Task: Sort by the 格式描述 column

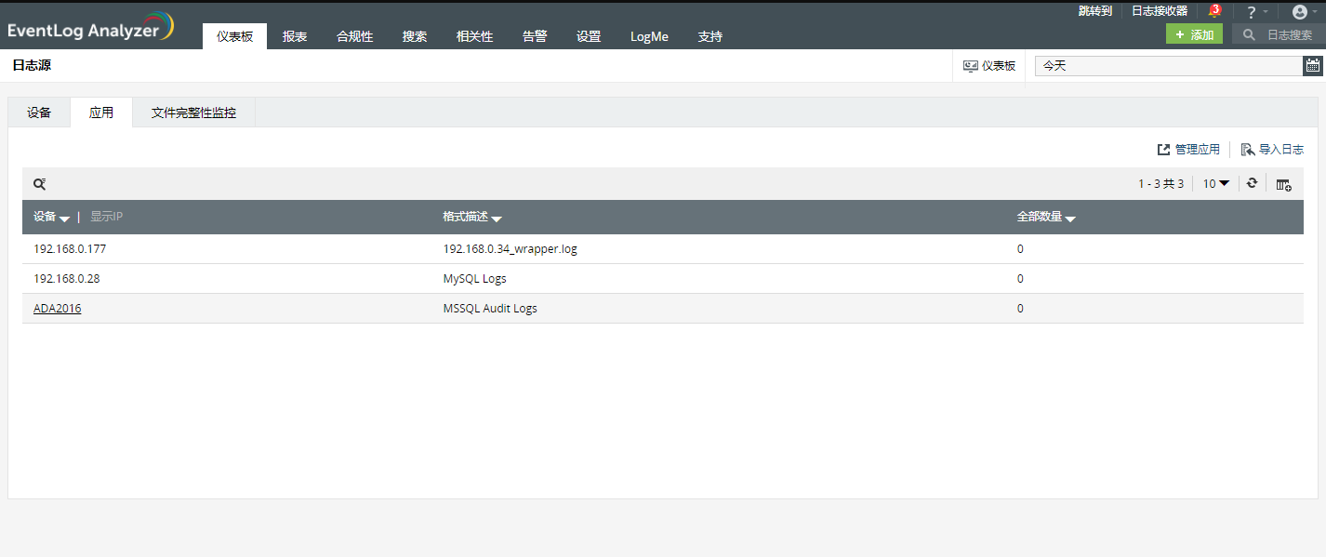Action: pyautogui.click(x=472, y=217)
